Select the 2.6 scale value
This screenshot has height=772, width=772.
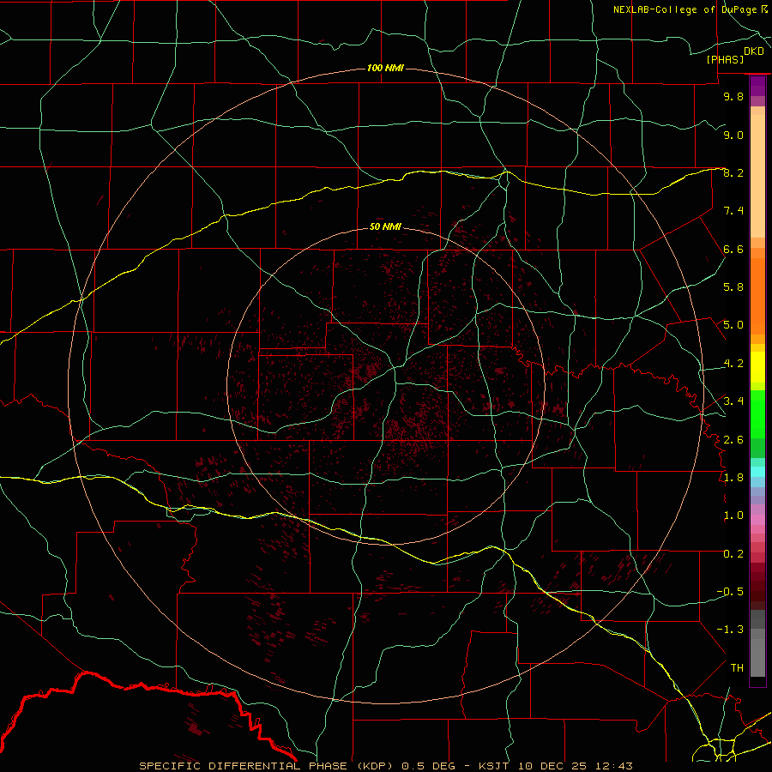coord(733,440)
